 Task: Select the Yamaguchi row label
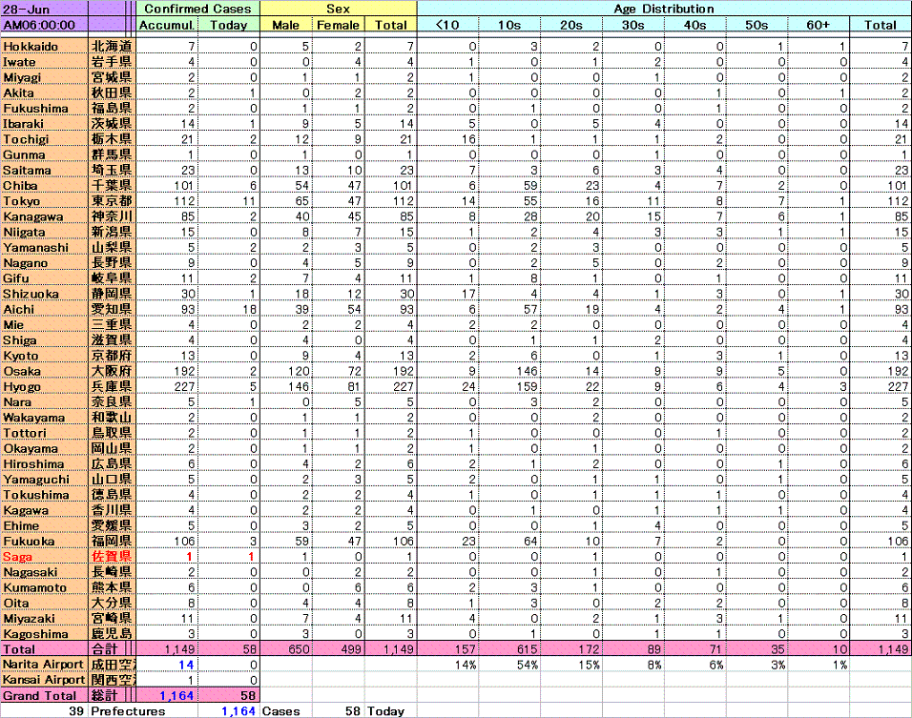click(44, 480)
